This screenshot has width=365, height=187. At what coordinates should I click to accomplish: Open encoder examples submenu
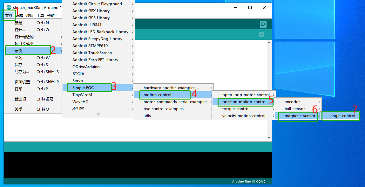click(298, 102)
